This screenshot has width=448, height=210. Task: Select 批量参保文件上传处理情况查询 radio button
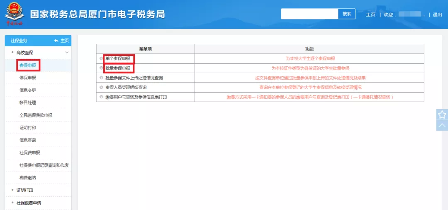tap(101, 78)
